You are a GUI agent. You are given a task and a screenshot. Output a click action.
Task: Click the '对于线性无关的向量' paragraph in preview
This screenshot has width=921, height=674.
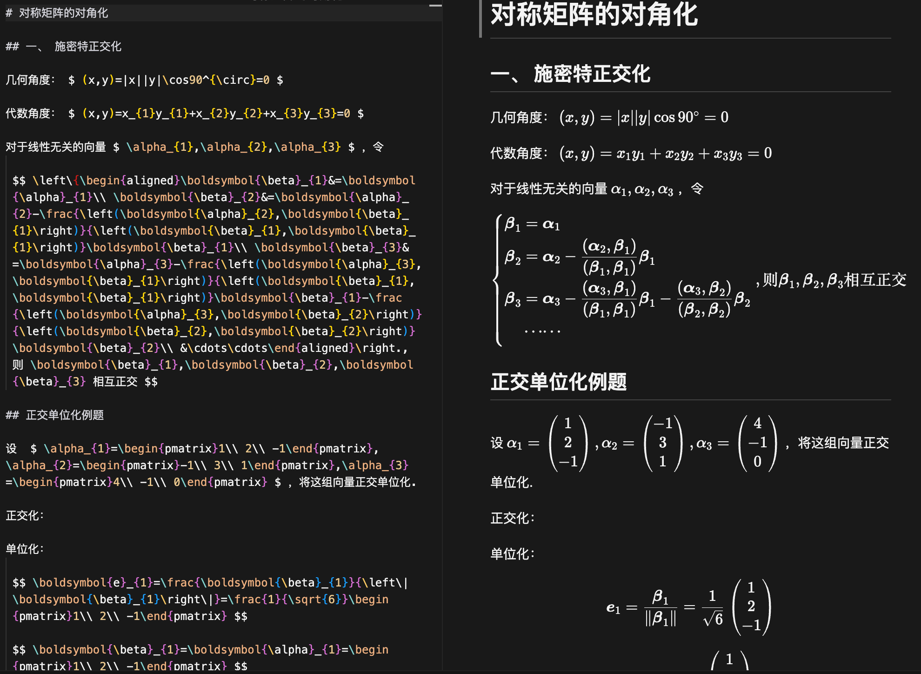(581, 189)
